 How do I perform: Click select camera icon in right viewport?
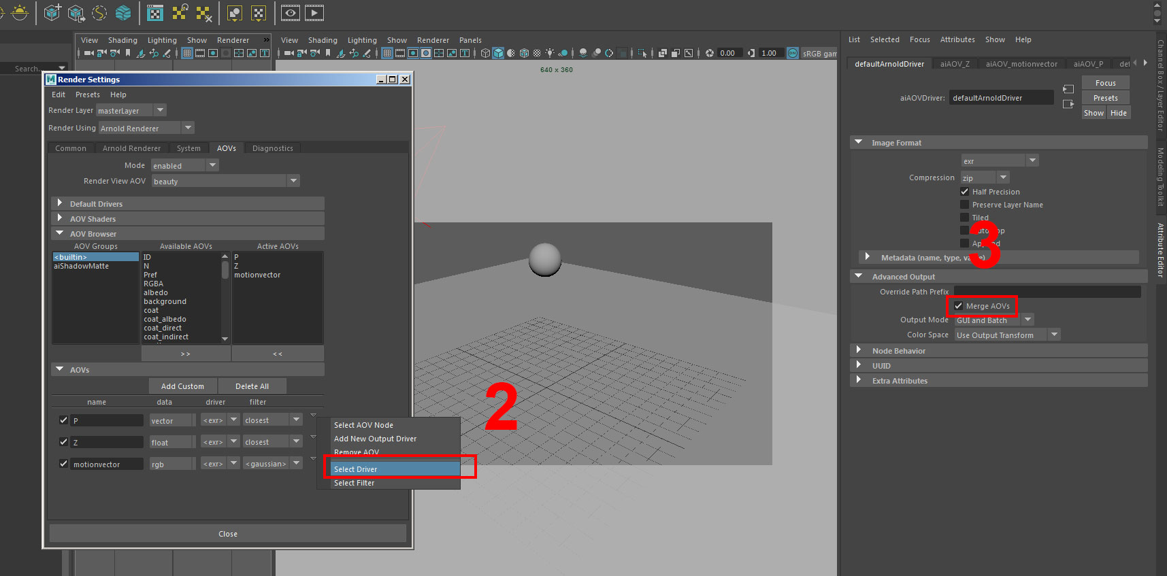(x=289, y=53)
